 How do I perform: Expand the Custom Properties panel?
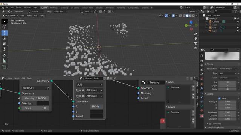(x=215, y=127)
